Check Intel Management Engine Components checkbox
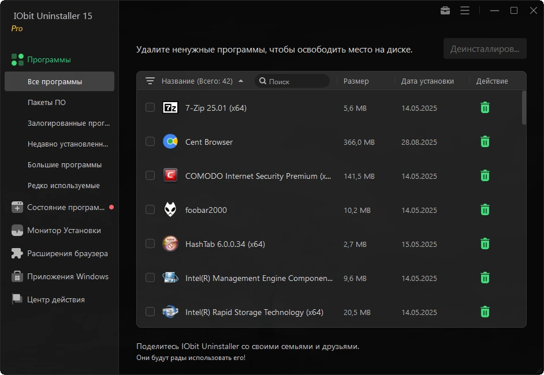The image size is (544, 375). tap(150, 277)
